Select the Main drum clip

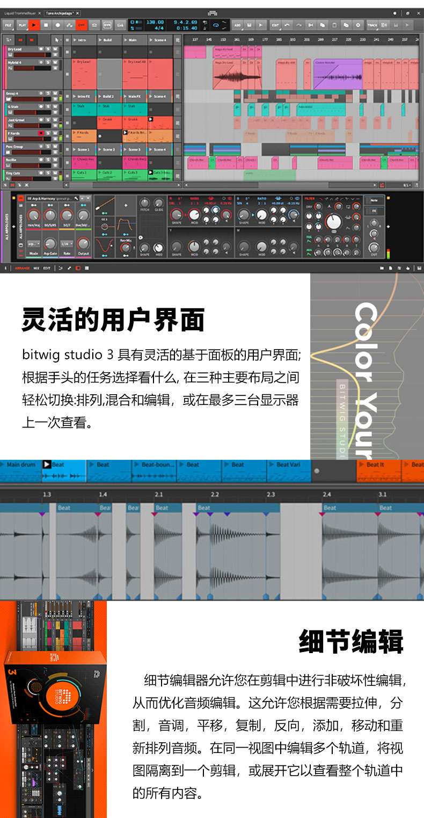tap(21, 470)
